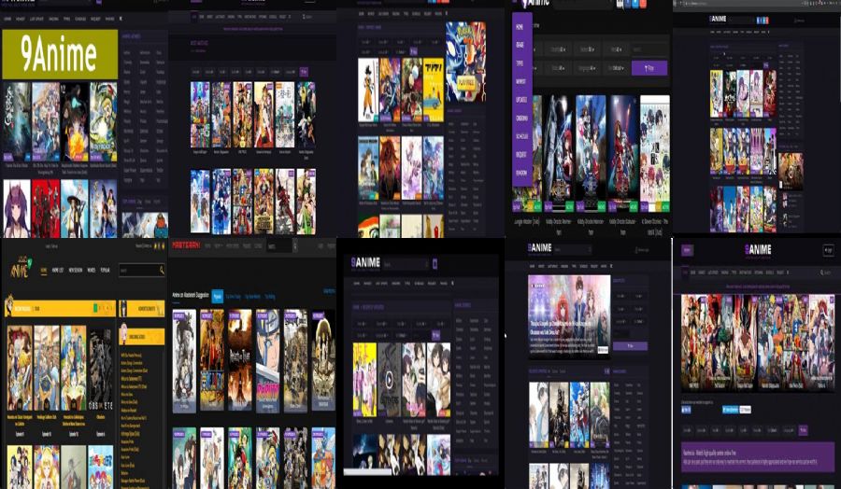Image resolution: width=841 pixels, height=489 pixels.
Task: Click the large yellow 9Anime banner
Action: click(x=60, y=54)
